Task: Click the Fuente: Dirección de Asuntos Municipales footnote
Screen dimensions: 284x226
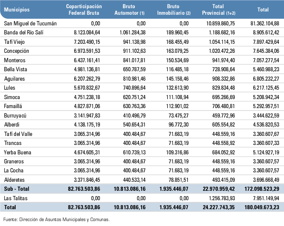Action: (57, 220)
